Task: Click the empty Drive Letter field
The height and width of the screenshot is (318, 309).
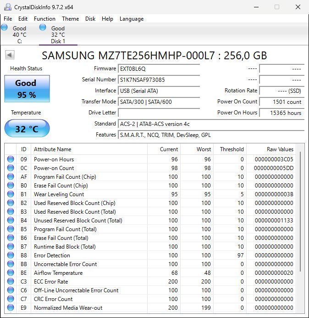Action: tap(159, 113)
